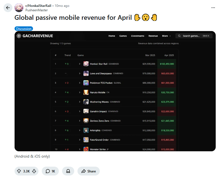Click the up 6 trend indicator for Arknights
Screen dimensions: 219x176
(66, 130)
